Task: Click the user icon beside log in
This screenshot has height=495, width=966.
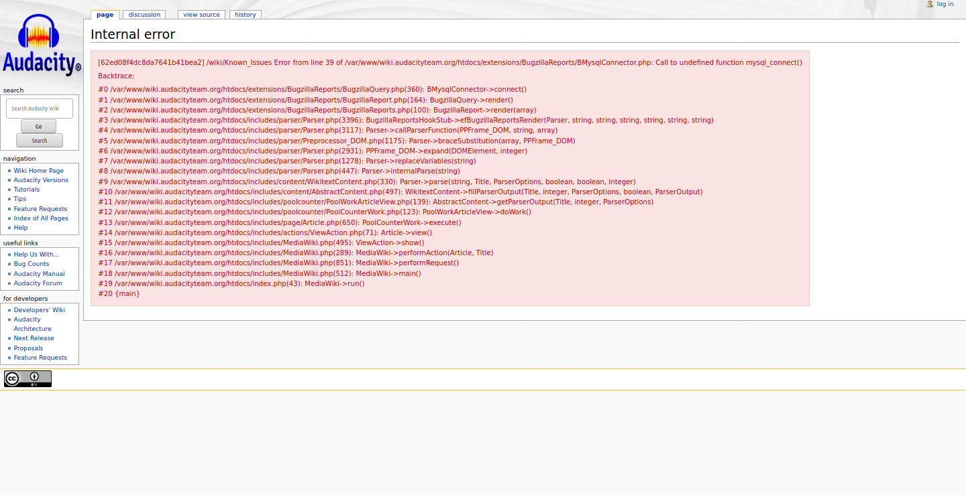Action: pos(930,4)
